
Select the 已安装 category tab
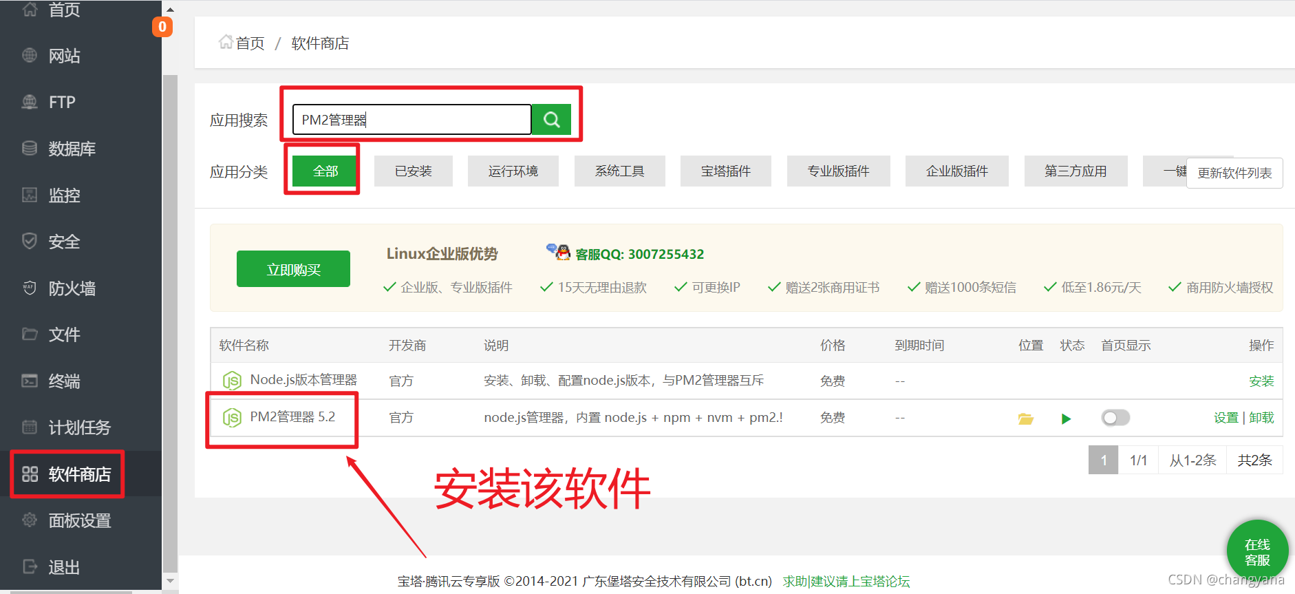pos(414,171)
